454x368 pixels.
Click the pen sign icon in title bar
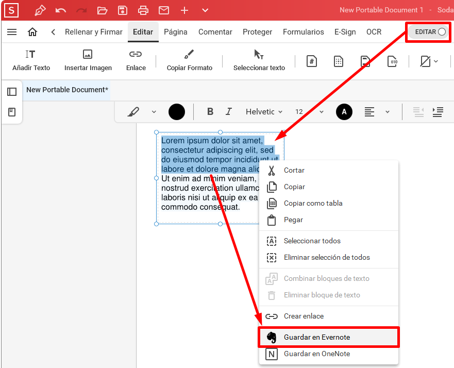pyautogui.click(x=40, y=10)
